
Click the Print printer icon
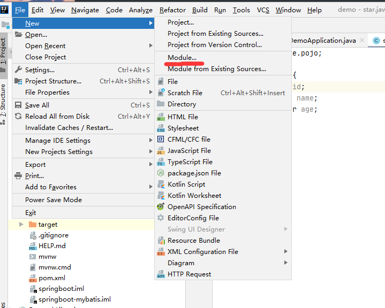[19, 176]
